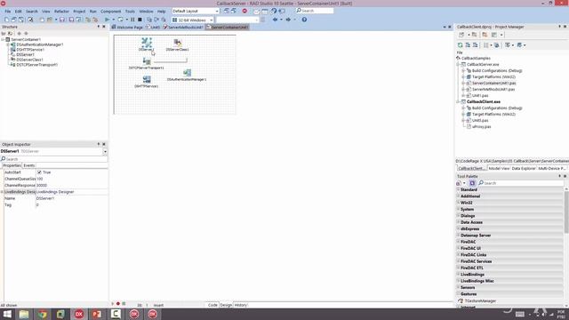Click the Back navigation arrow icon
Viewport: 569px width, 320px height.
click(275, 20)
